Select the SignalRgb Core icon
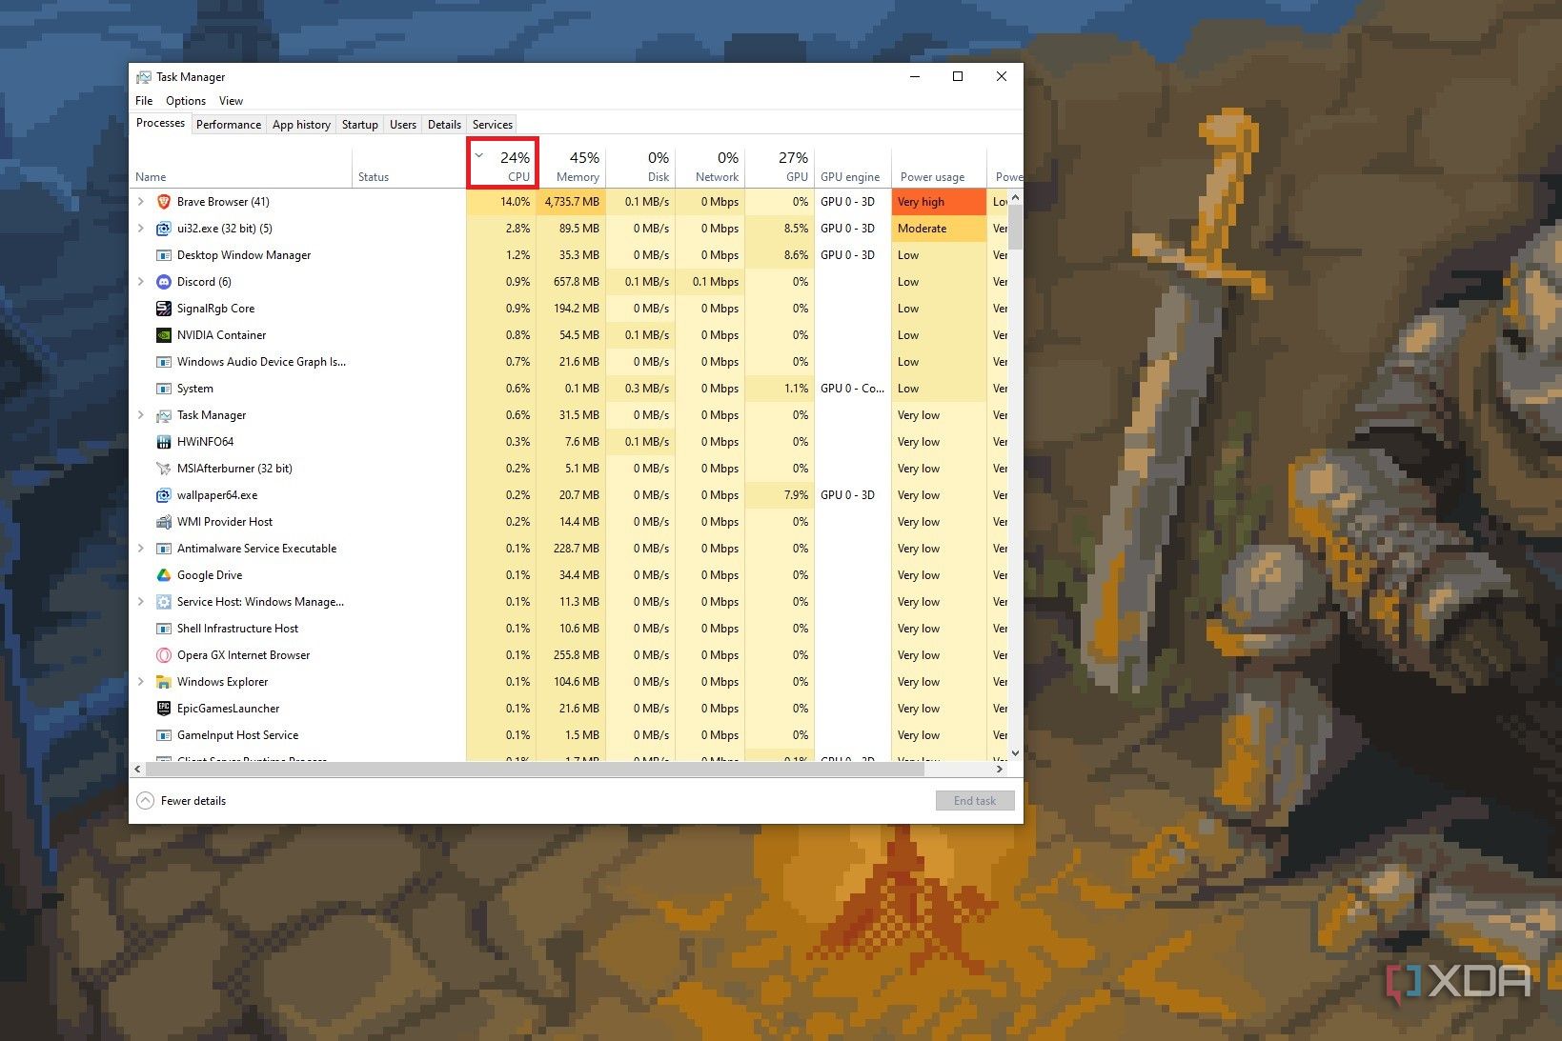 [x=163, y=309]
